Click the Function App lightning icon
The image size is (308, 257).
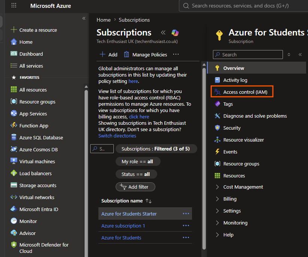coord(14,126)
